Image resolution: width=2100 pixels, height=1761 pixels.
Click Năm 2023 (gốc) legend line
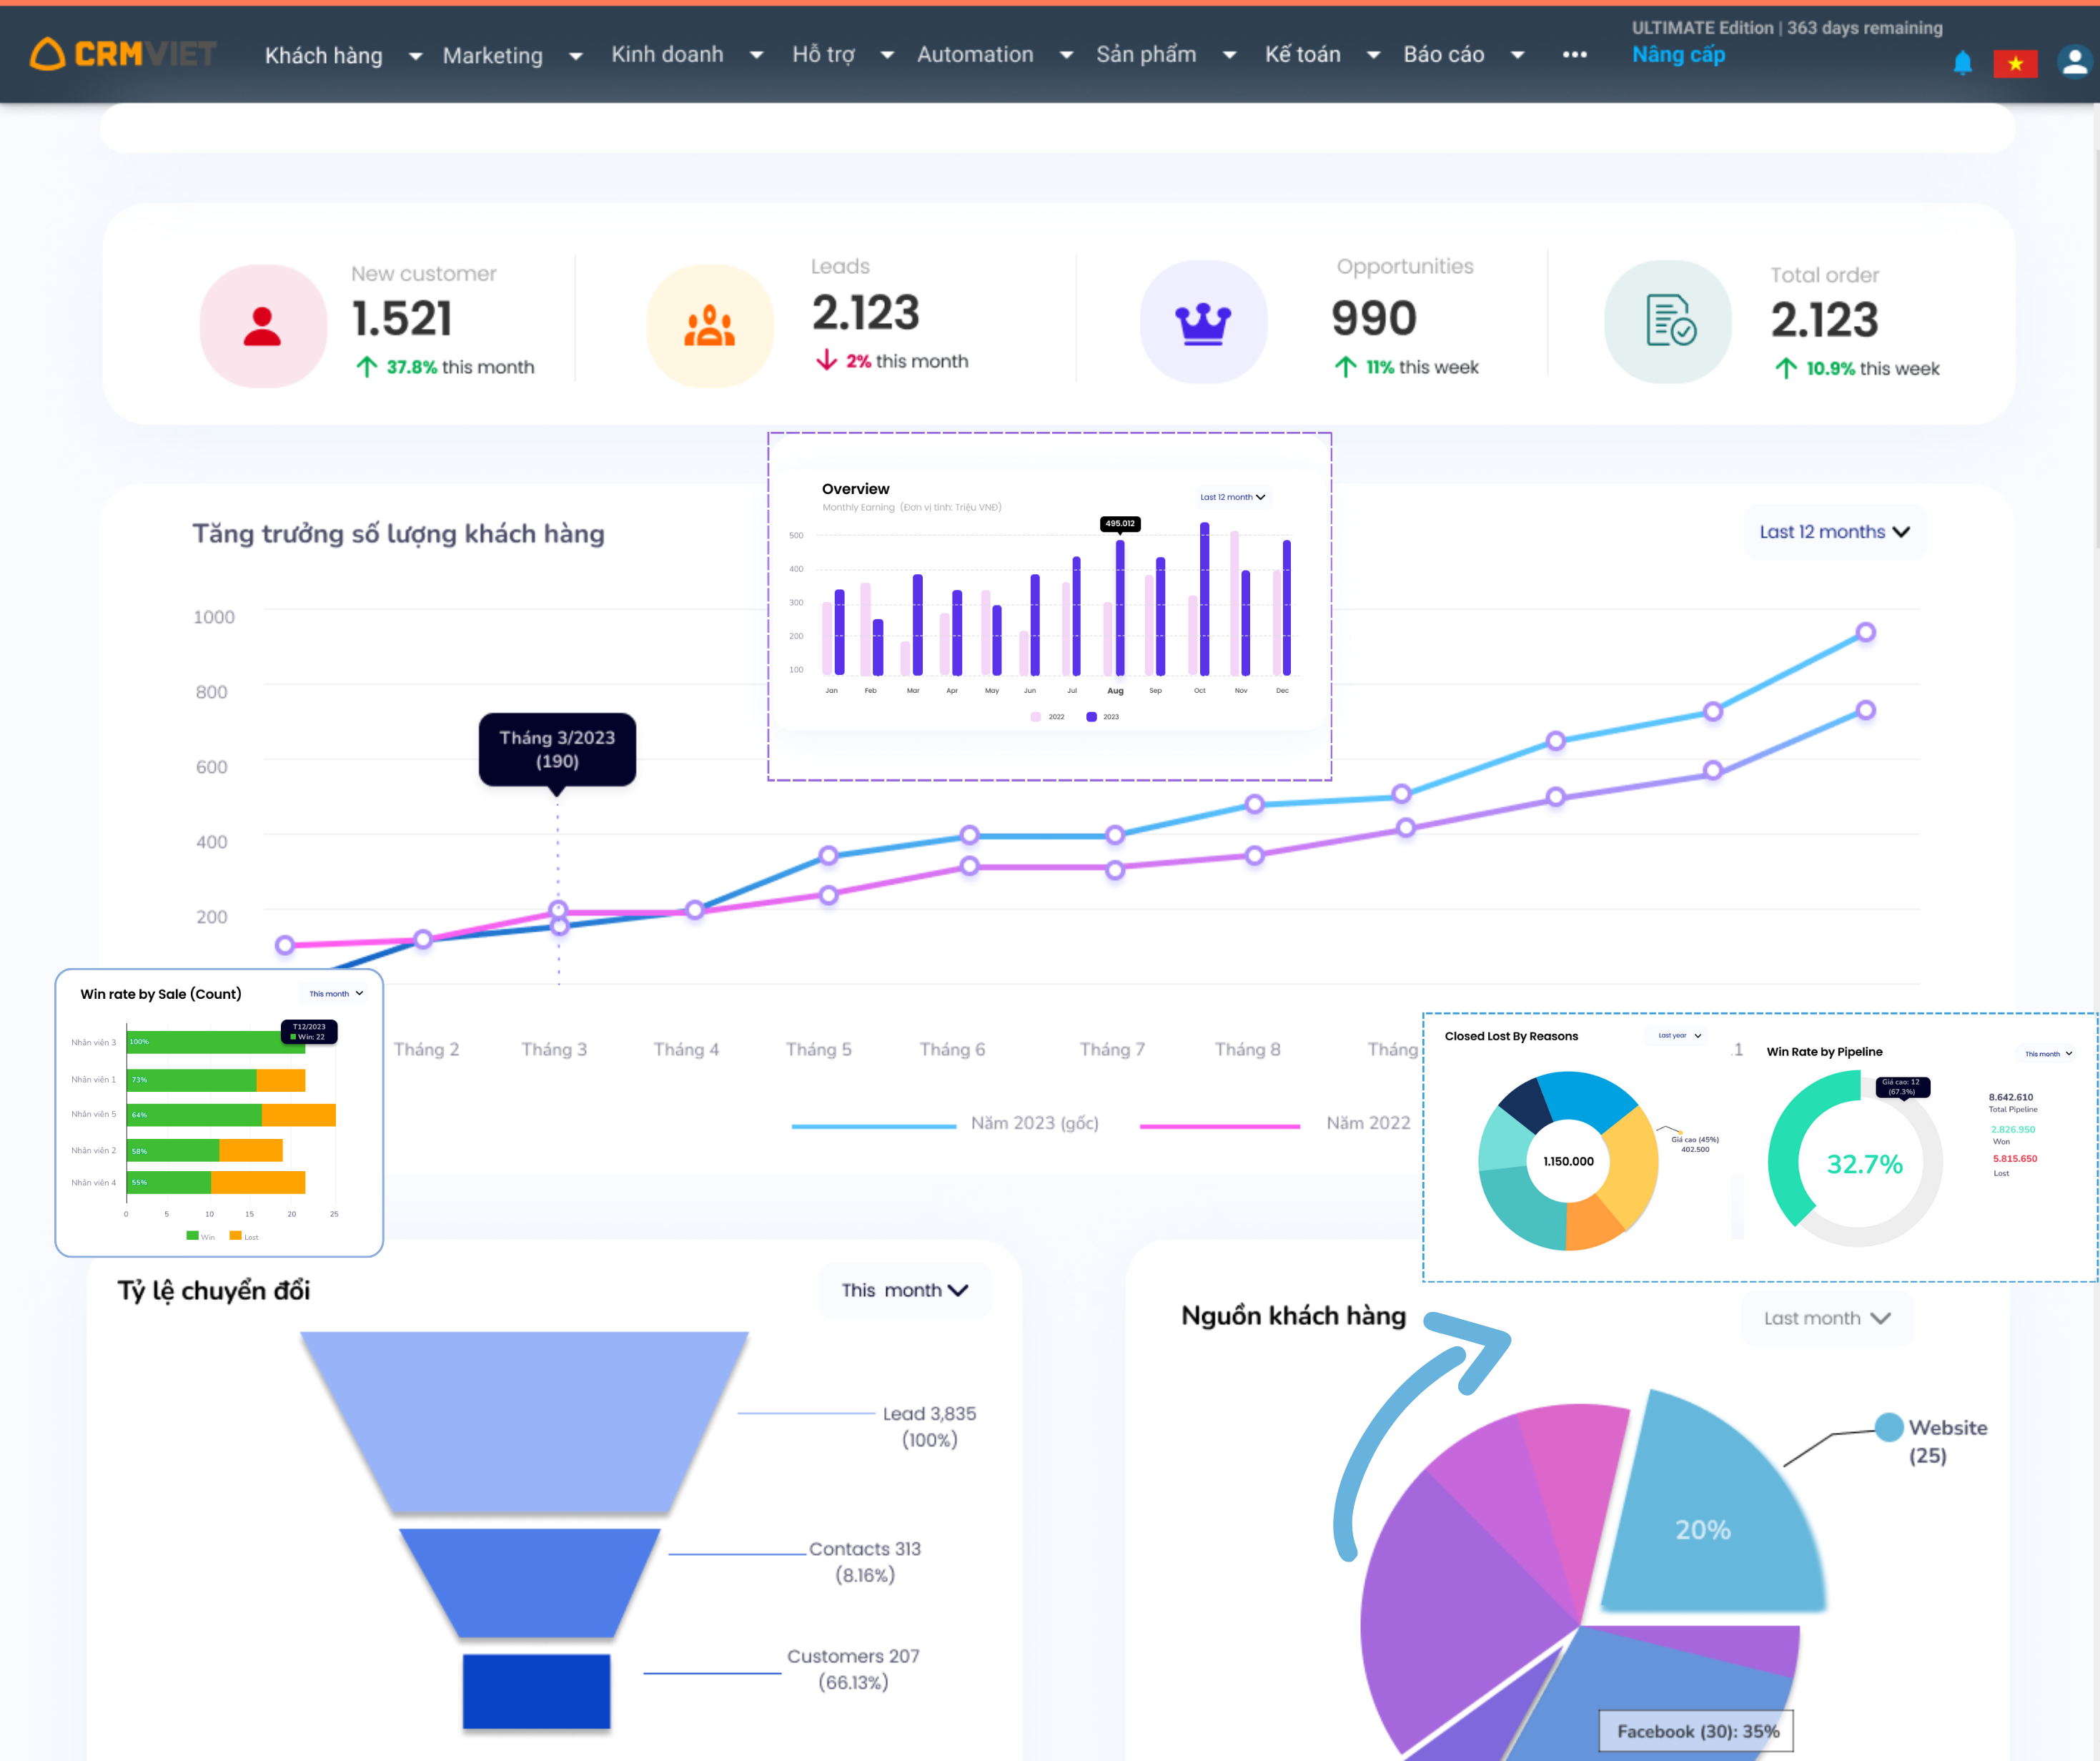click(873, 1127)
